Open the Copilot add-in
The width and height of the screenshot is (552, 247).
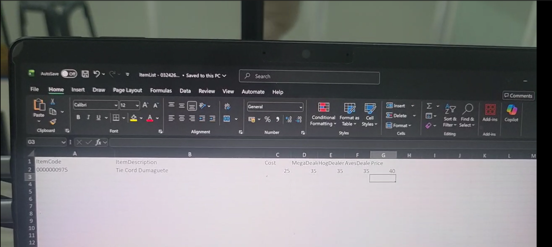click(x=511, y=113)
